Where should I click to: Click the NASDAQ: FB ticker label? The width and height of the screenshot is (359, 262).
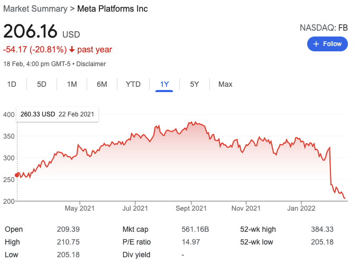(x=324, y=27)
